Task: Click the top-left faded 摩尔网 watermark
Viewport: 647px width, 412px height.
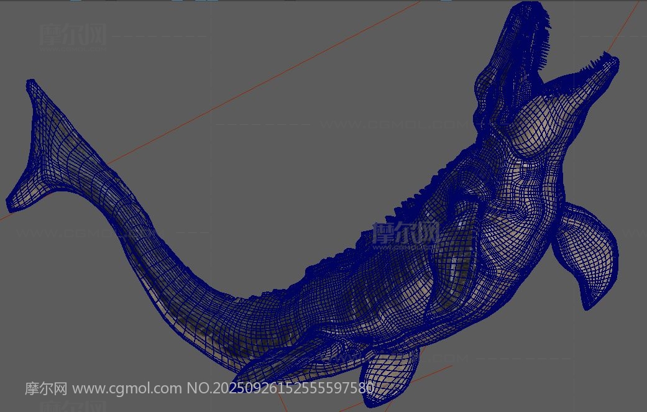Action: coord(73,35)
